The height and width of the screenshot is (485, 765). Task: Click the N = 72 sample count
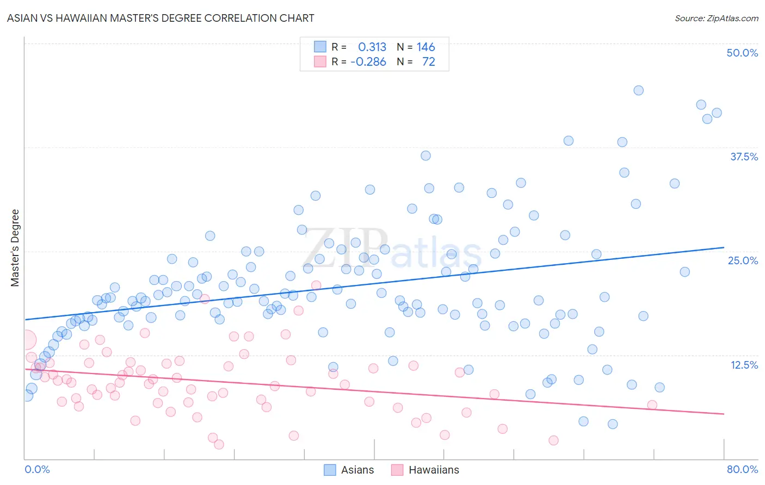tap(416, 61)
